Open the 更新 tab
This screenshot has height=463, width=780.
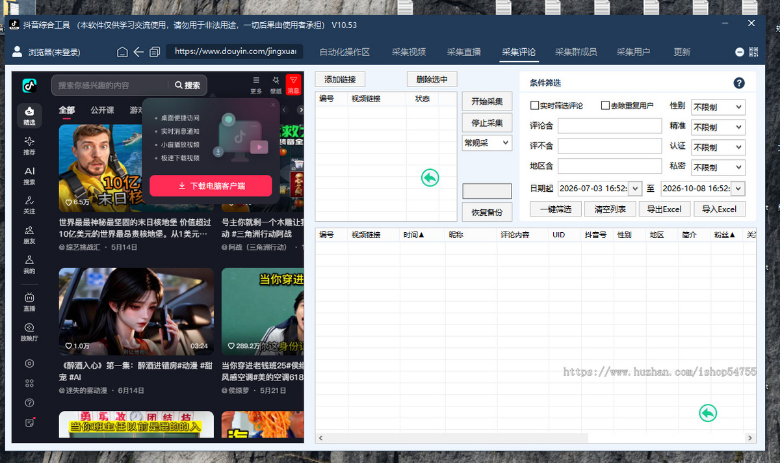pos(682,52)
